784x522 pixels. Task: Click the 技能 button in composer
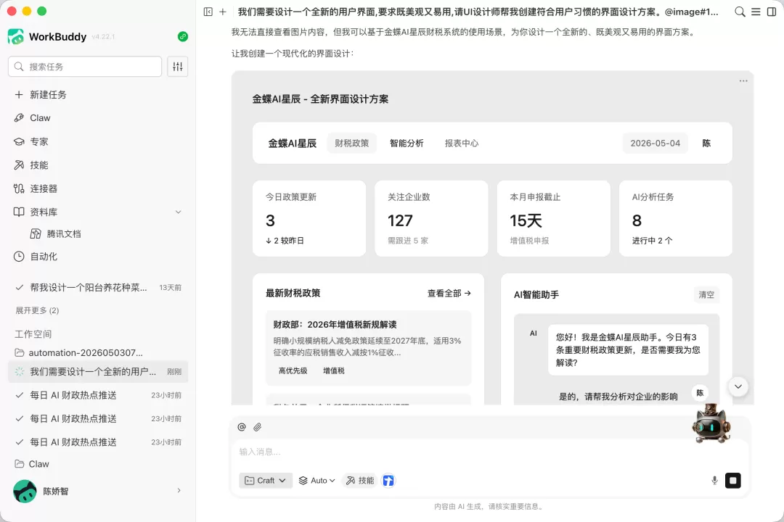click(360, 481)
